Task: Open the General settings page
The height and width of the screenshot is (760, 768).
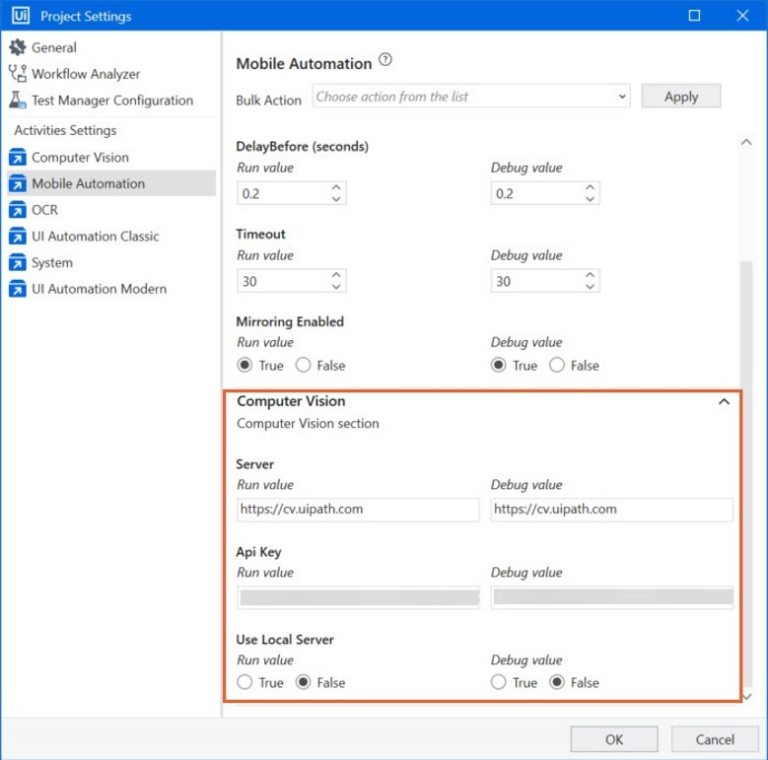Action: tap(54, 47)
